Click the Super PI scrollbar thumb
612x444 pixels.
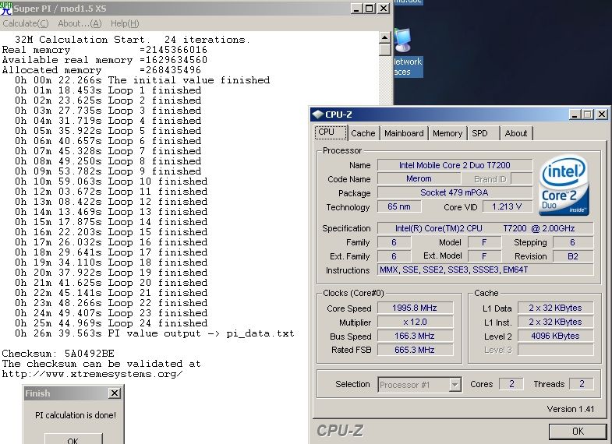pyautogui.click(x=385, y=50)
